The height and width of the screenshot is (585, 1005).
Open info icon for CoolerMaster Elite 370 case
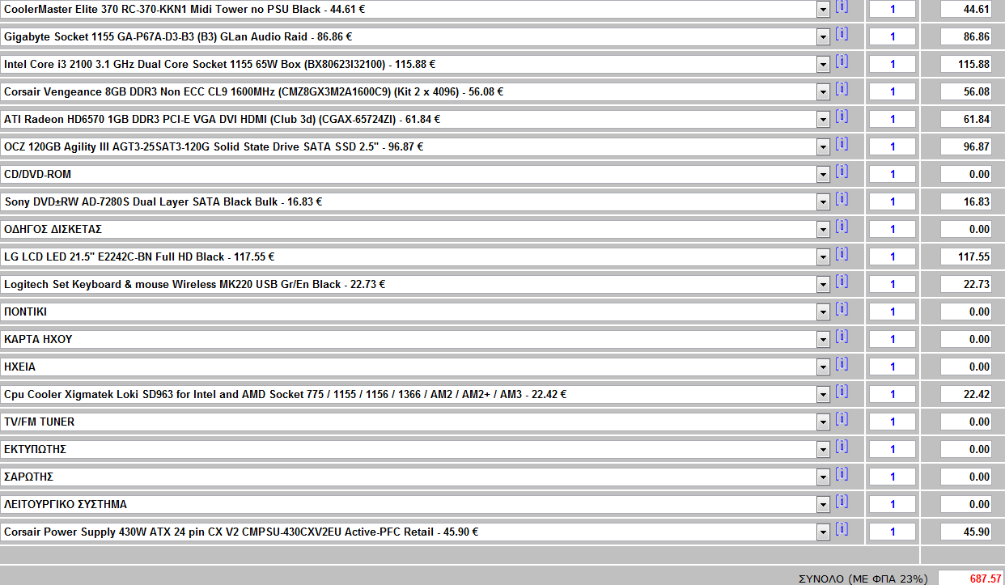click(x=842, y=6)
